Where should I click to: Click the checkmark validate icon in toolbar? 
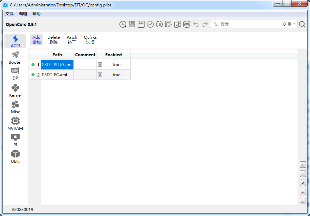(150, 24)
